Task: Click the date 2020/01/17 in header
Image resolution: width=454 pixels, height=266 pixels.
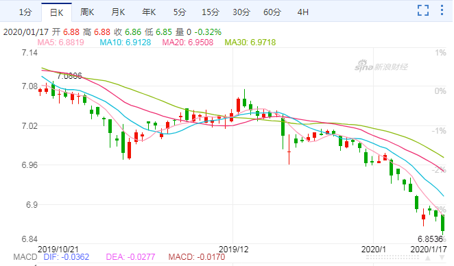Action: coord(26,32)
